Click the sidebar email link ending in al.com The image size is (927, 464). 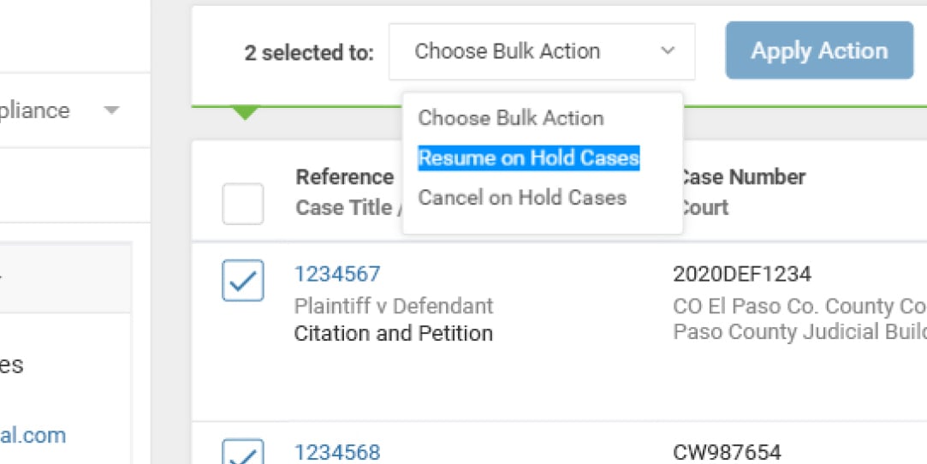(34, 435)
